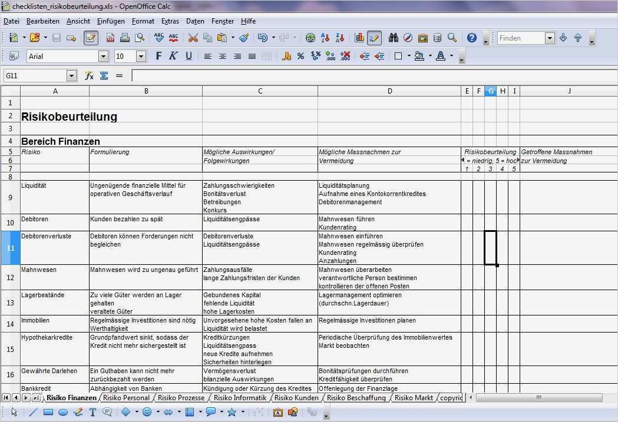Screen dimensions: 618x422
Task: Click the Function Wizard button
Action: [x=90, y=75]
